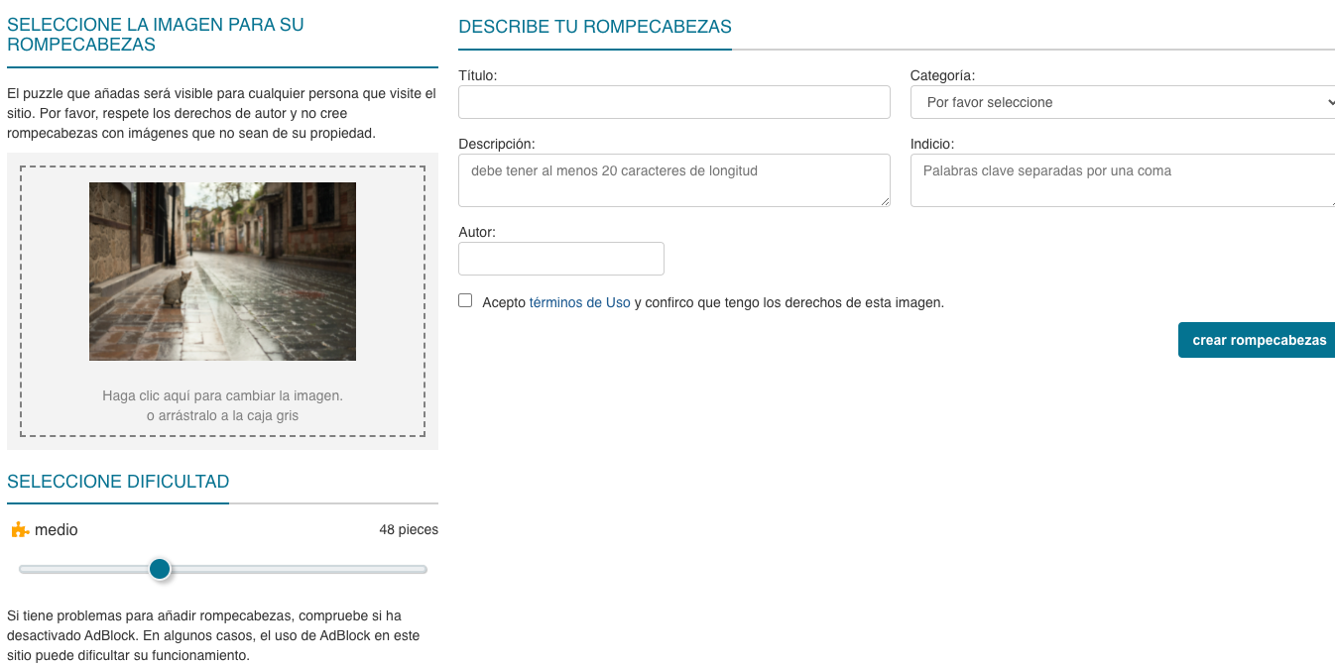Viewport: 1335px width, 665px height.
Task: Click "Haga clic aquí para cambiar la imagen"
Action: [222, 395]
